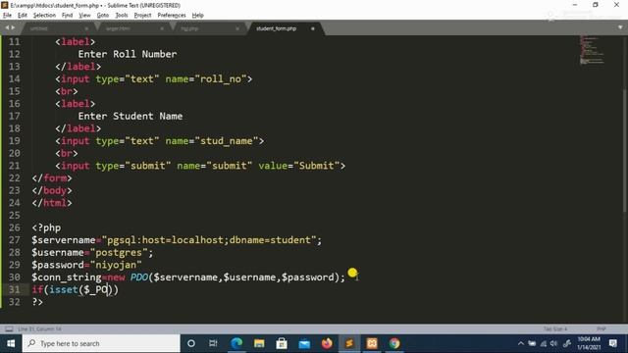Open the Selection menu

pyautogui.click(x=44, y=16)
